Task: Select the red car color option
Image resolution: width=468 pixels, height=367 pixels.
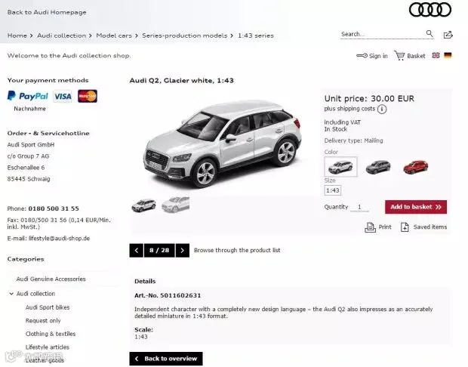Action: (415, 167)
